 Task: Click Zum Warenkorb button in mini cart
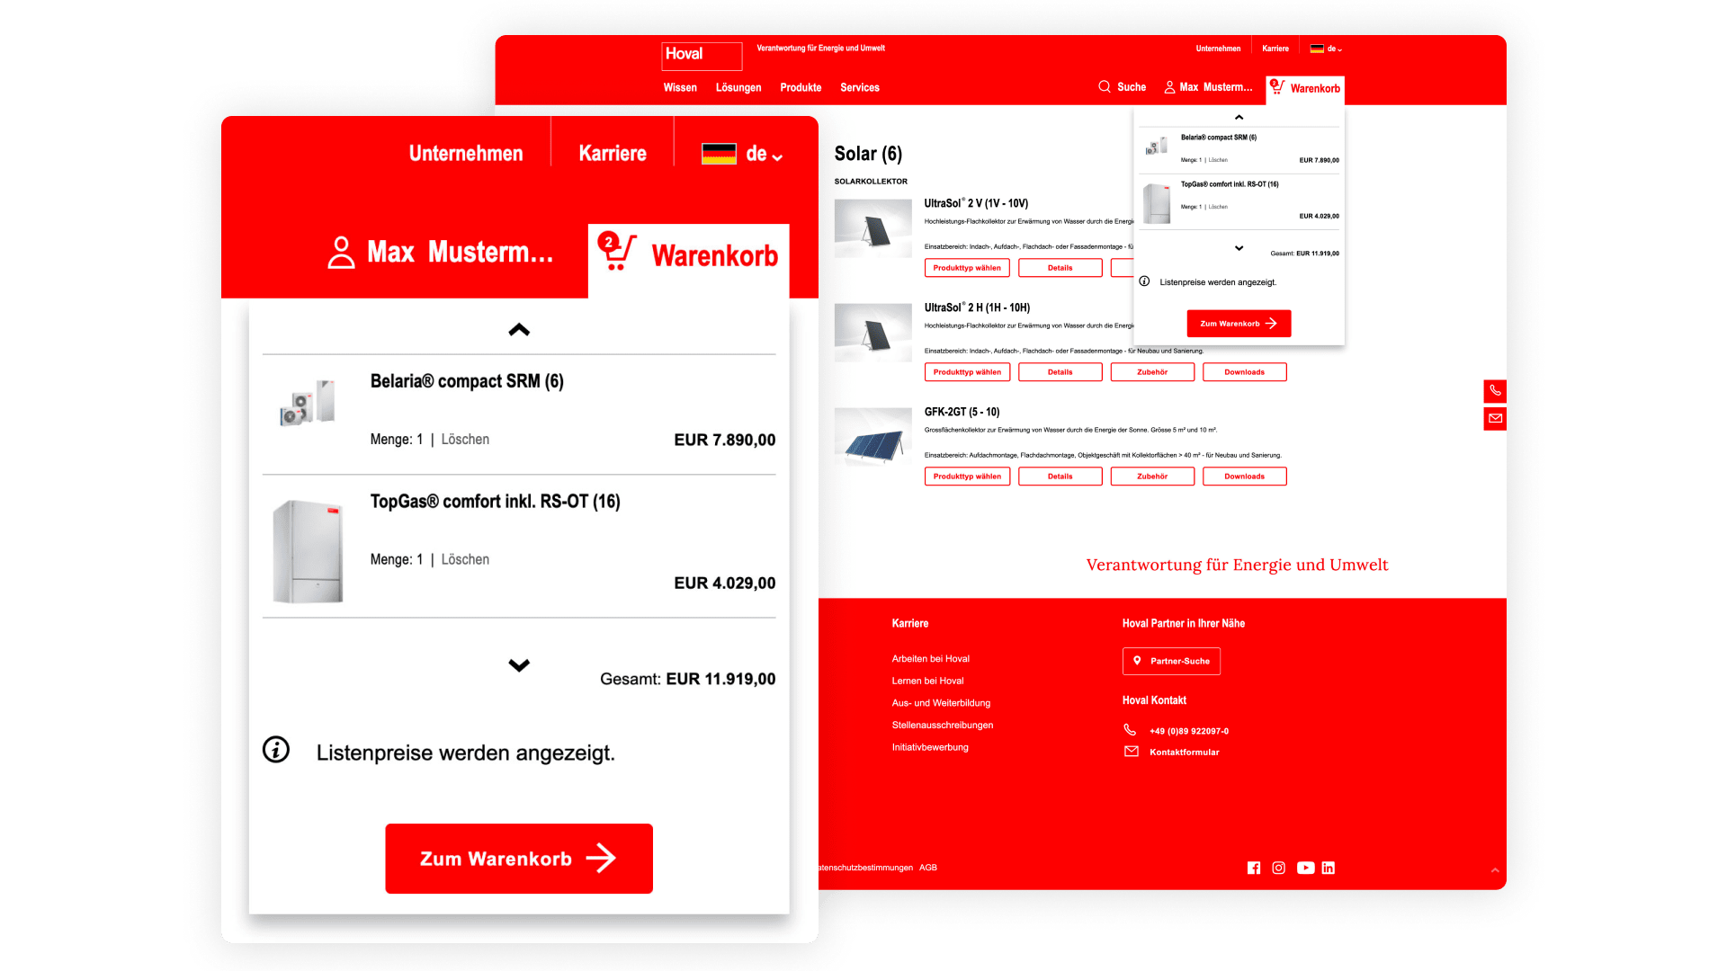click(x=1239, y=323)
